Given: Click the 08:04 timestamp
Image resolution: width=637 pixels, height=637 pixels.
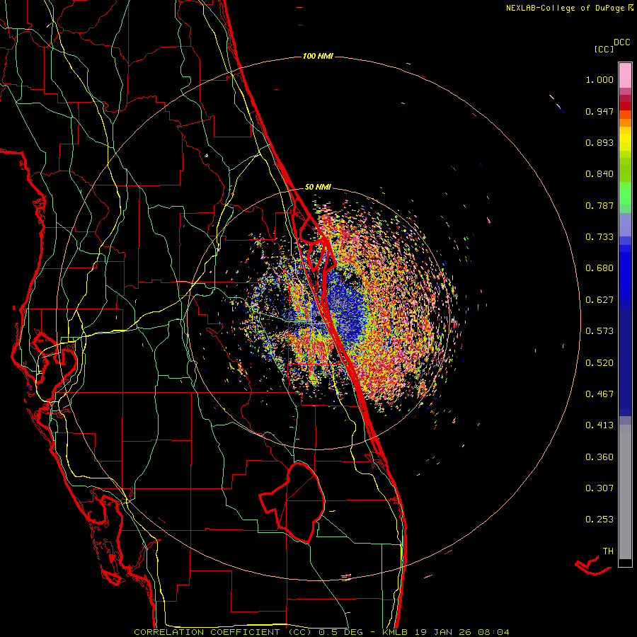Looking at the screenshot, I should [x=493, y=632].
